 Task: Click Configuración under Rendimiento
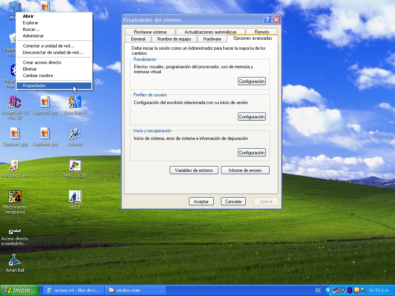click(252, 81)
